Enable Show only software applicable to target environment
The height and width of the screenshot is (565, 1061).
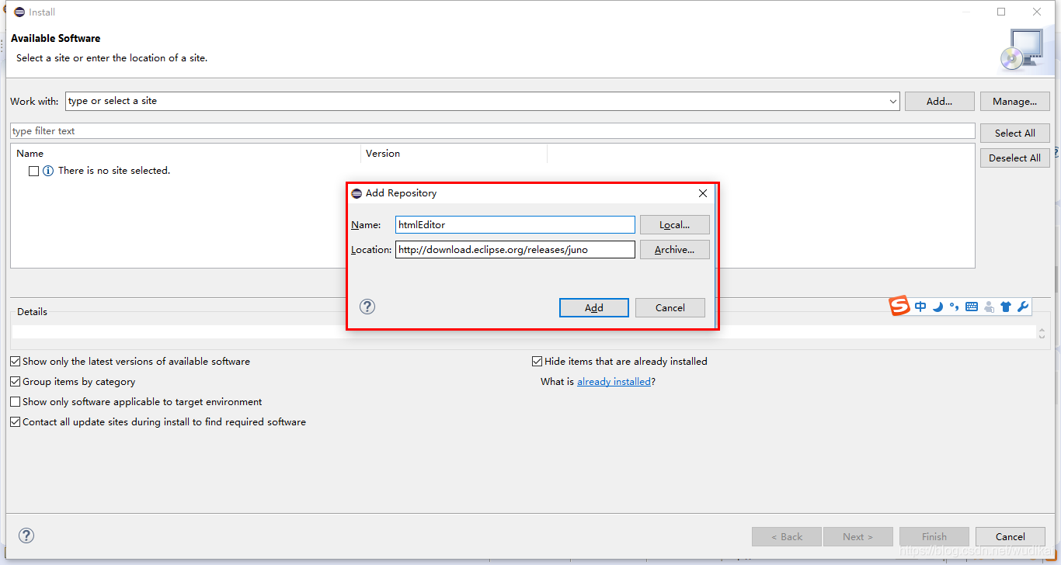(16, 402)
